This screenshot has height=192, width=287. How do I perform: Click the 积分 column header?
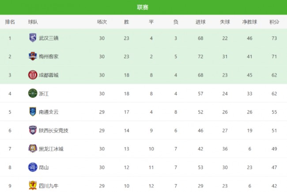274,22
